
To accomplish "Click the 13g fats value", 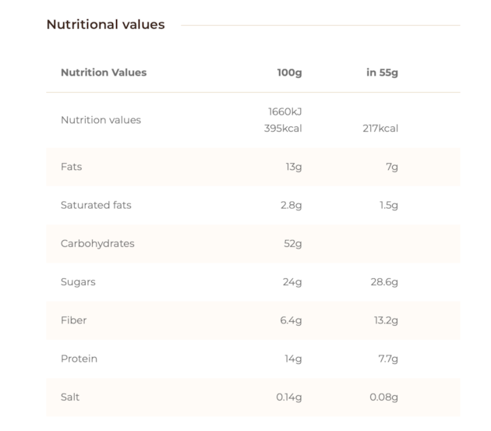I will coord(294,167).
